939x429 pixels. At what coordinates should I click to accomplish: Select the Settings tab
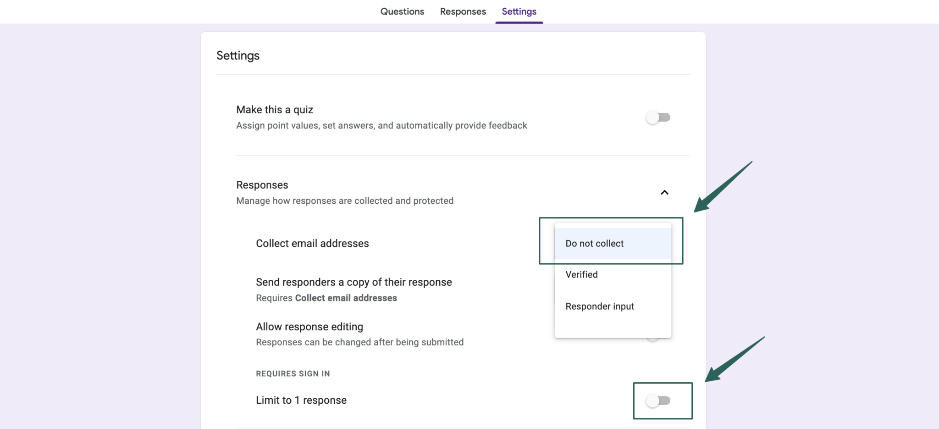[519, 11]
